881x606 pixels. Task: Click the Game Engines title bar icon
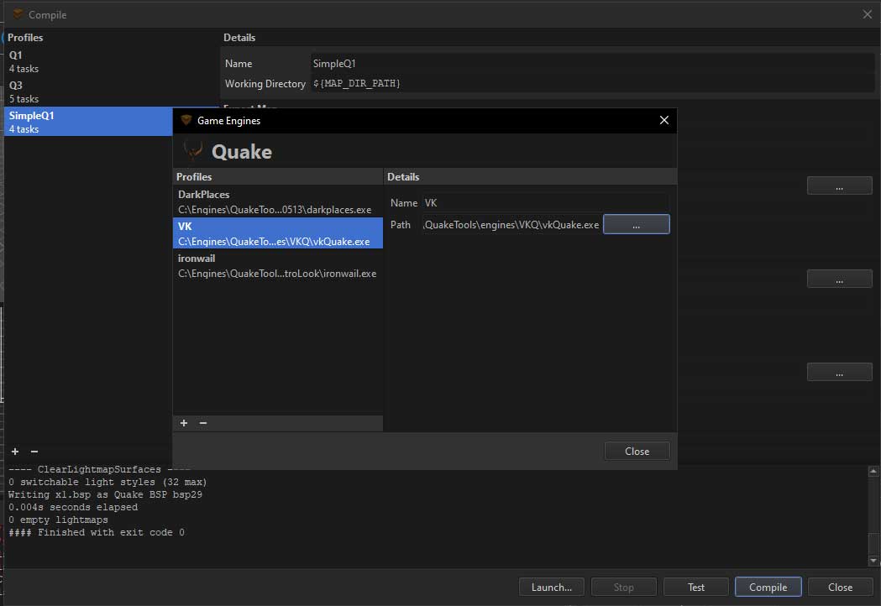(x=186, y=120)
